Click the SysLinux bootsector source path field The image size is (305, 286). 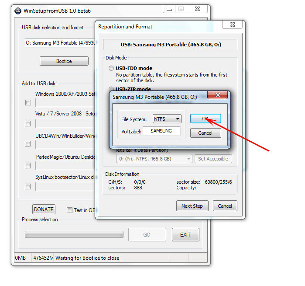point(65,187)
